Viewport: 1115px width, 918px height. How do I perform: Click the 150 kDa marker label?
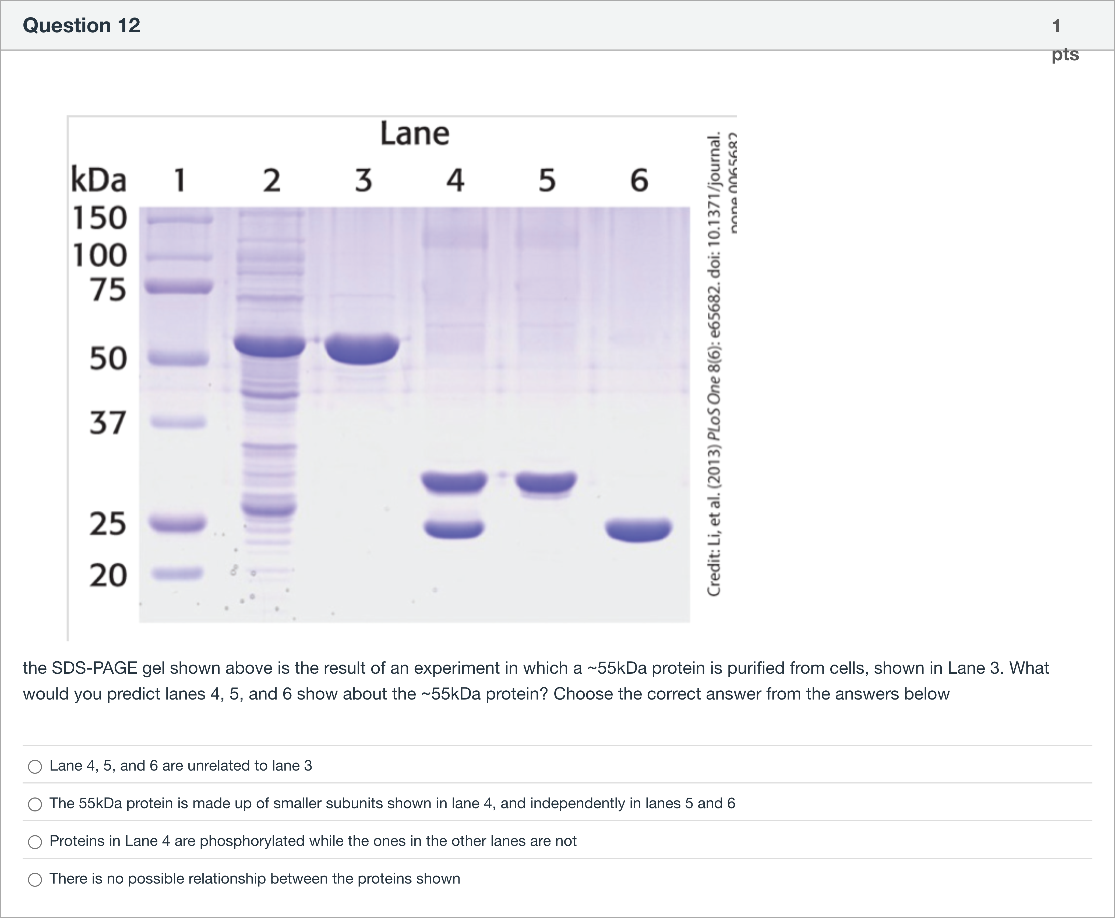point(100,217)
